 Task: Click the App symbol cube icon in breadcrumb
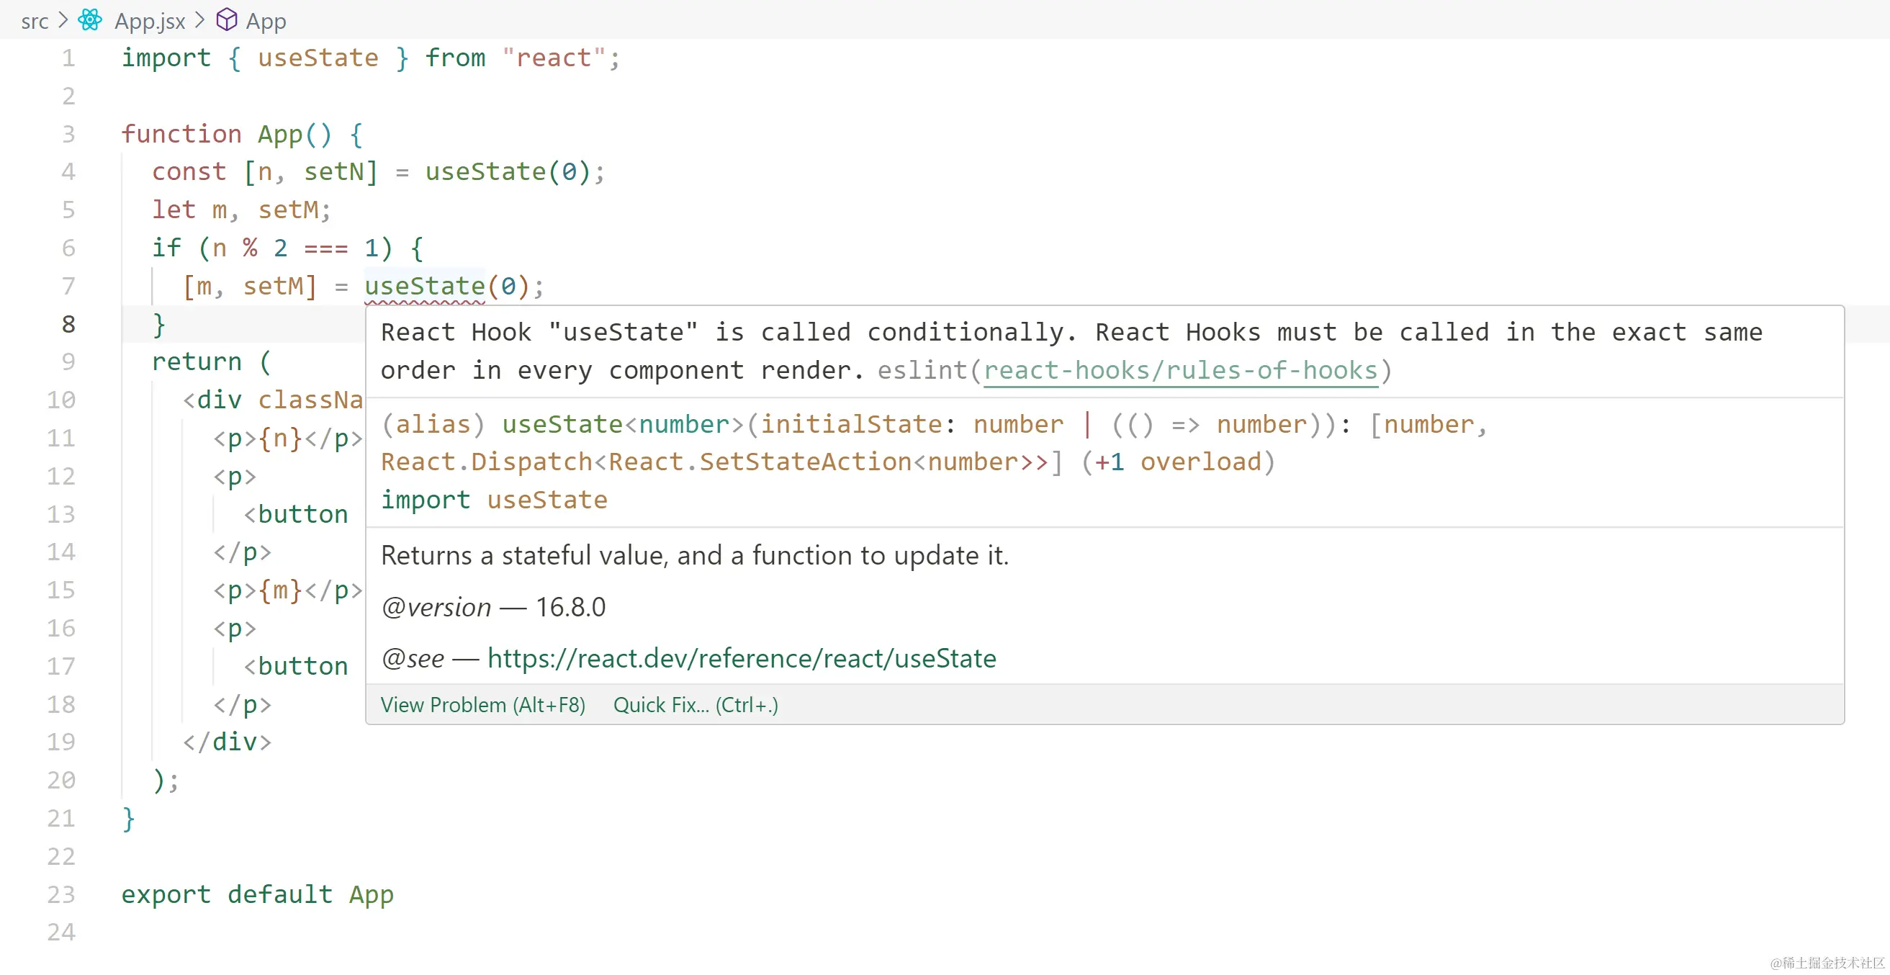point(227,20)
